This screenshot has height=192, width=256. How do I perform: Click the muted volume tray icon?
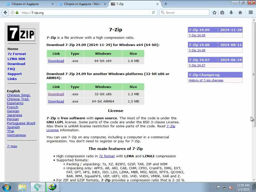(x=231, y=187)
